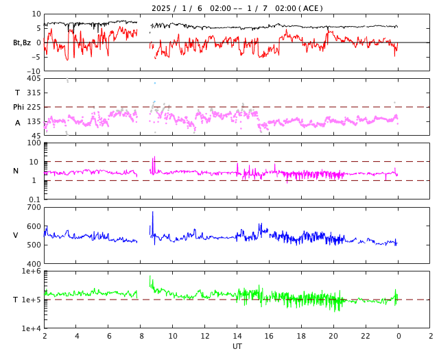The image size is (439, 351).
Task: Click the '14' hour label on the UT axis
Action: pos(237,336)
